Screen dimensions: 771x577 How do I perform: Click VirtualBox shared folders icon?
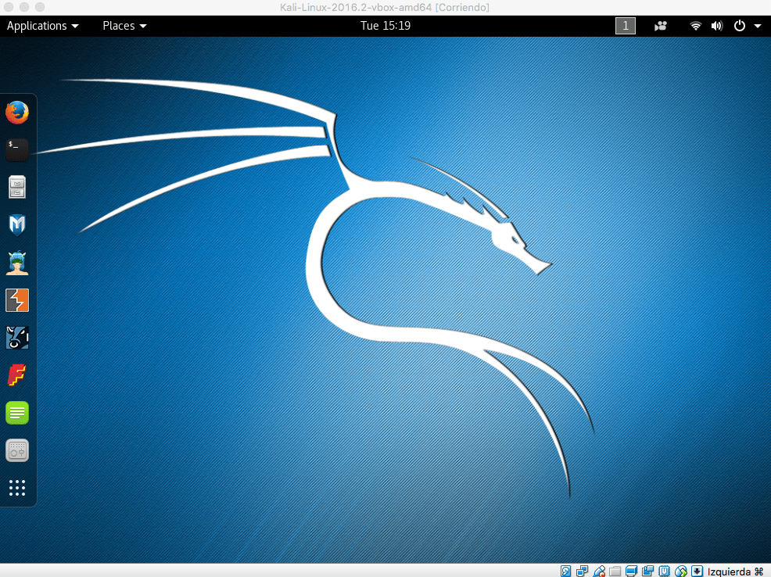point(615,571)
